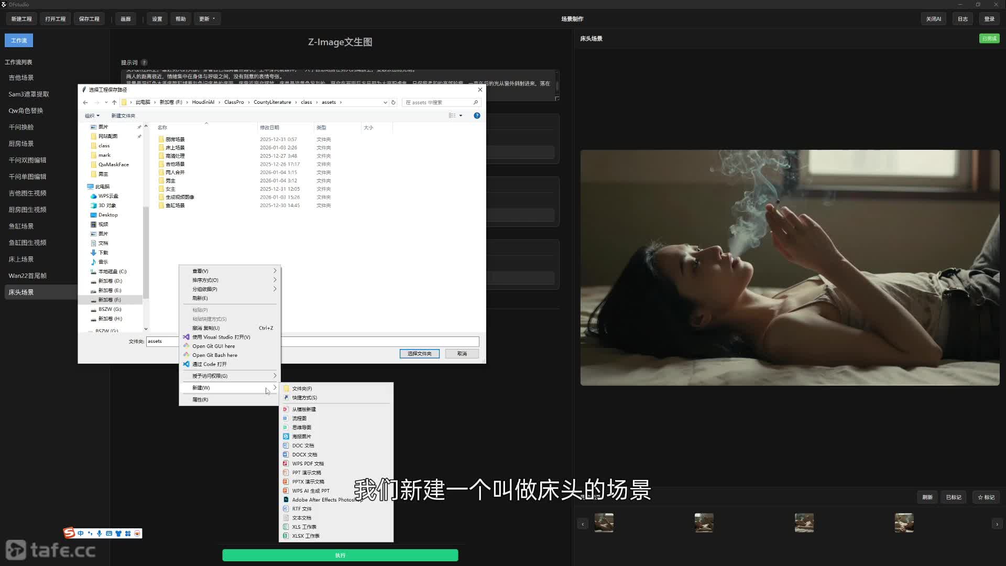Click the help question mark in file dialog
Viewport: 1006px width, 566px height.
click(x=477, y=115)
